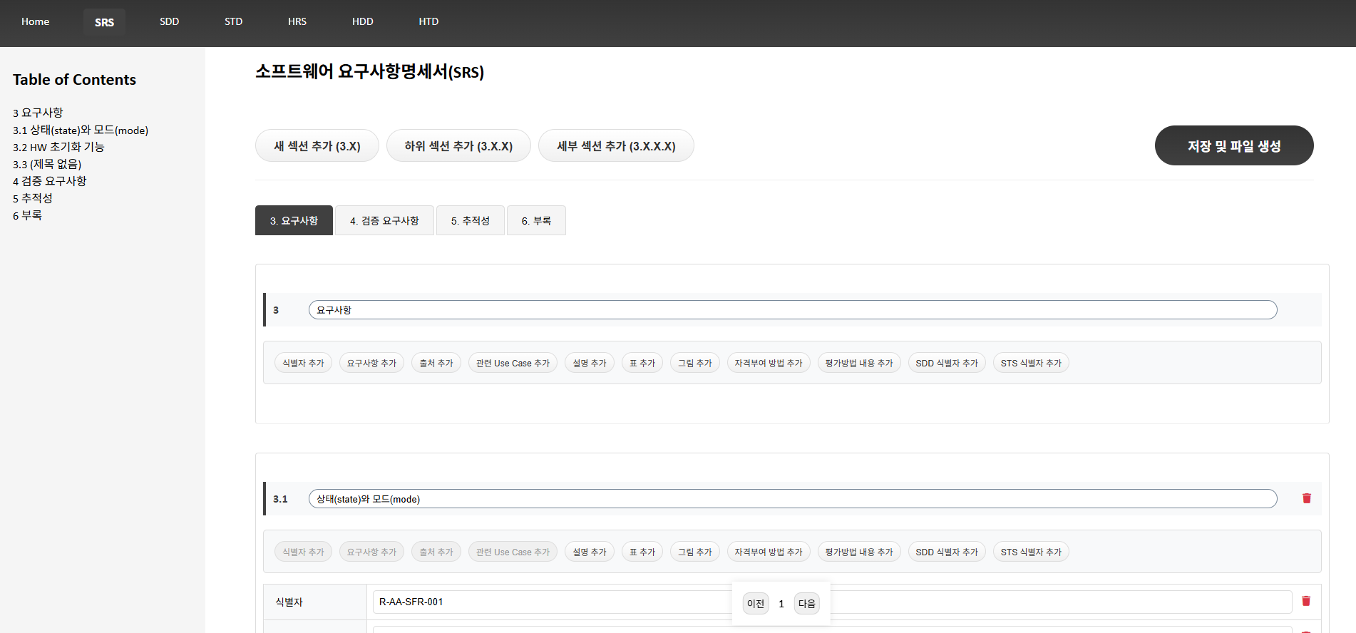The height and width of the screenshot is (633, 1356).
Task: Open the '6. 부록' tab
Action: pyautogui.click(x=536, y=220)
